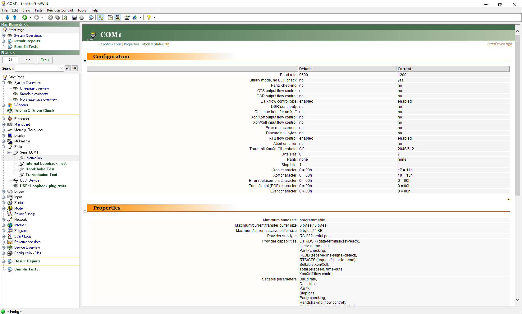The image size is (522, 314).
Task: Toggle the Tests filter button
Action: tap(45, 60)
